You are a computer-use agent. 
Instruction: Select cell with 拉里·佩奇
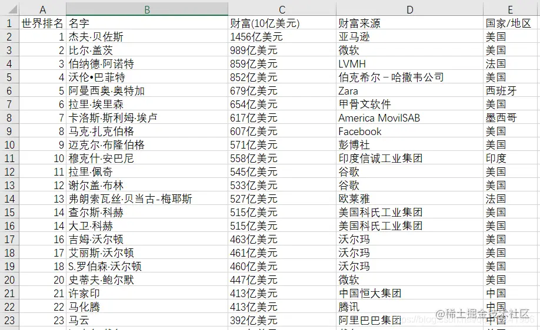pos(146,172)
